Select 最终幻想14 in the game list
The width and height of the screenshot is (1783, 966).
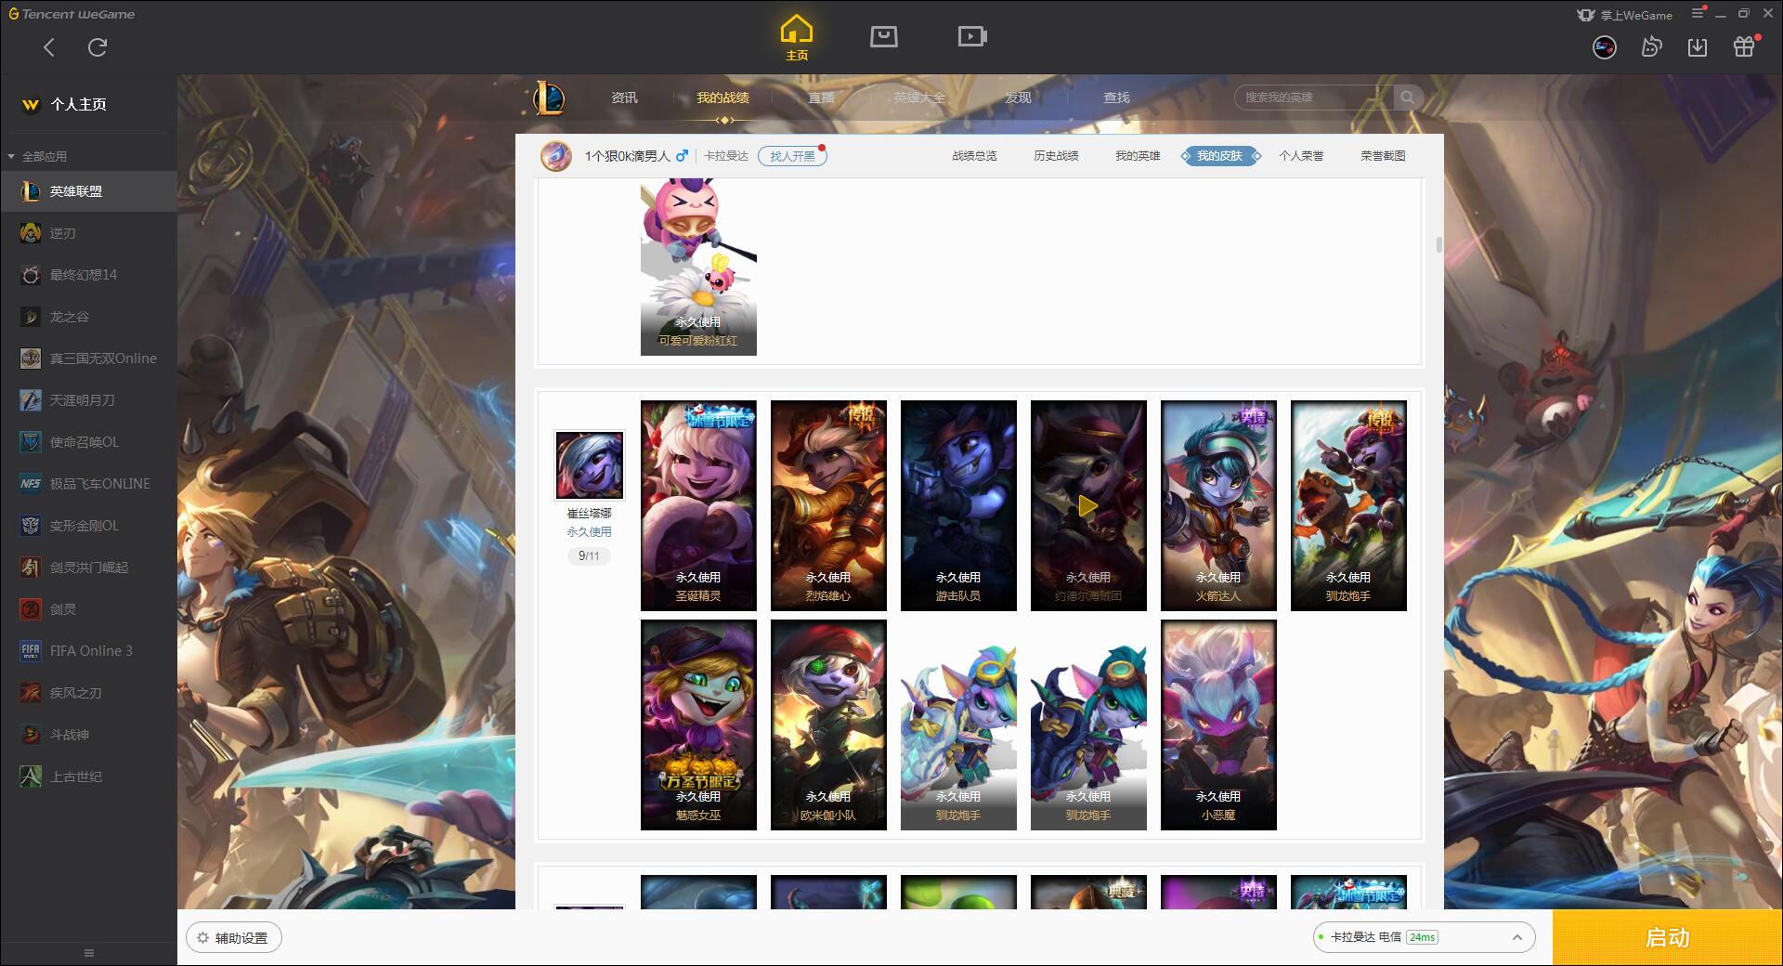coord(88,275)
